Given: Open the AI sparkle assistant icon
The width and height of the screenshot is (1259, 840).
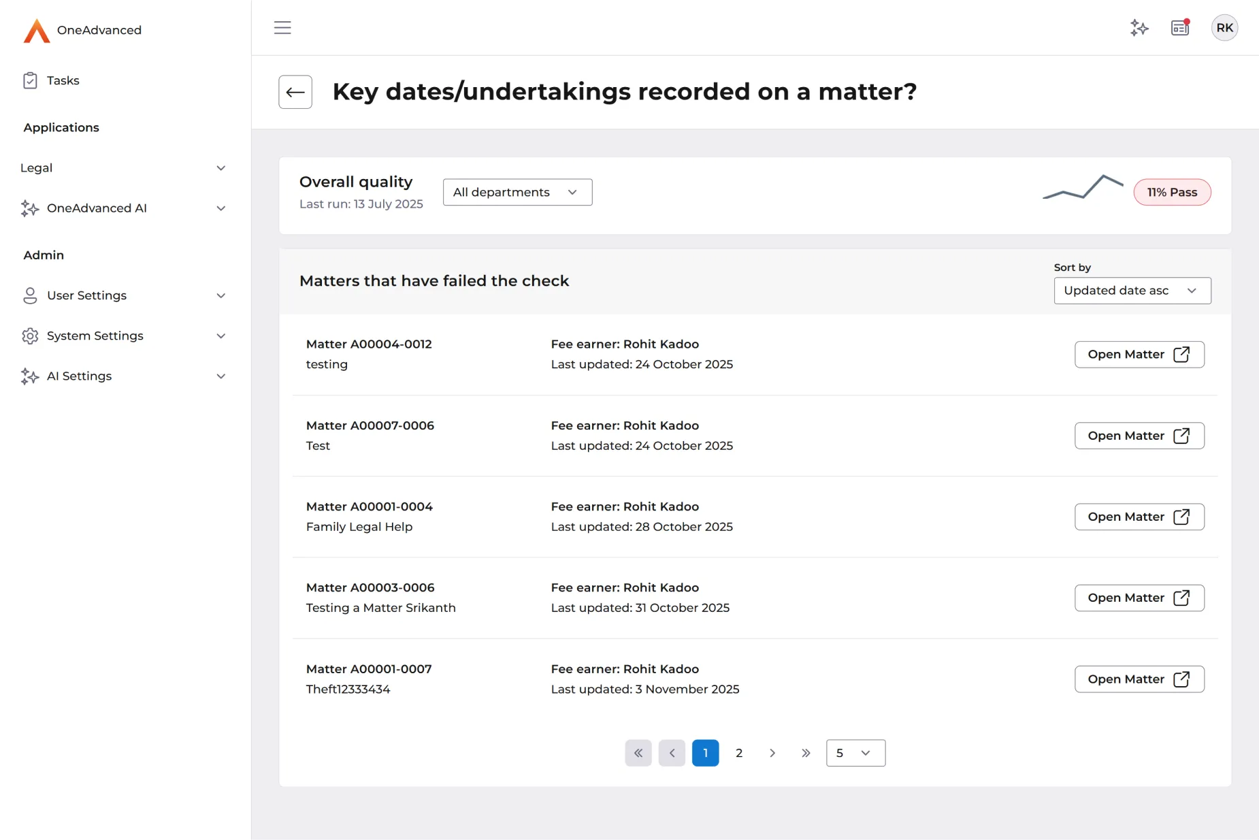Looking at the screenshot, I should click(x=1139, y=28).
